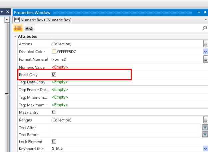The width and height of the screenshot is (208, 152).
Task: Tick the Lock Element checkbox
Action: click(54, 142)
